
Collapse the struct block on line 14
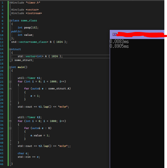tap(10, 49)
